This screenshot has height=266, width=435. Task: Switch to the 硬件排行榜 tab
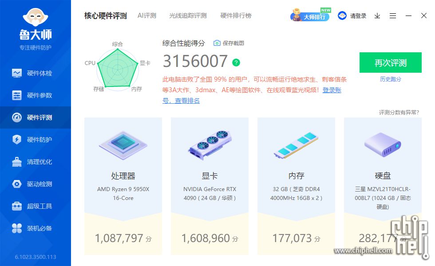236,16
